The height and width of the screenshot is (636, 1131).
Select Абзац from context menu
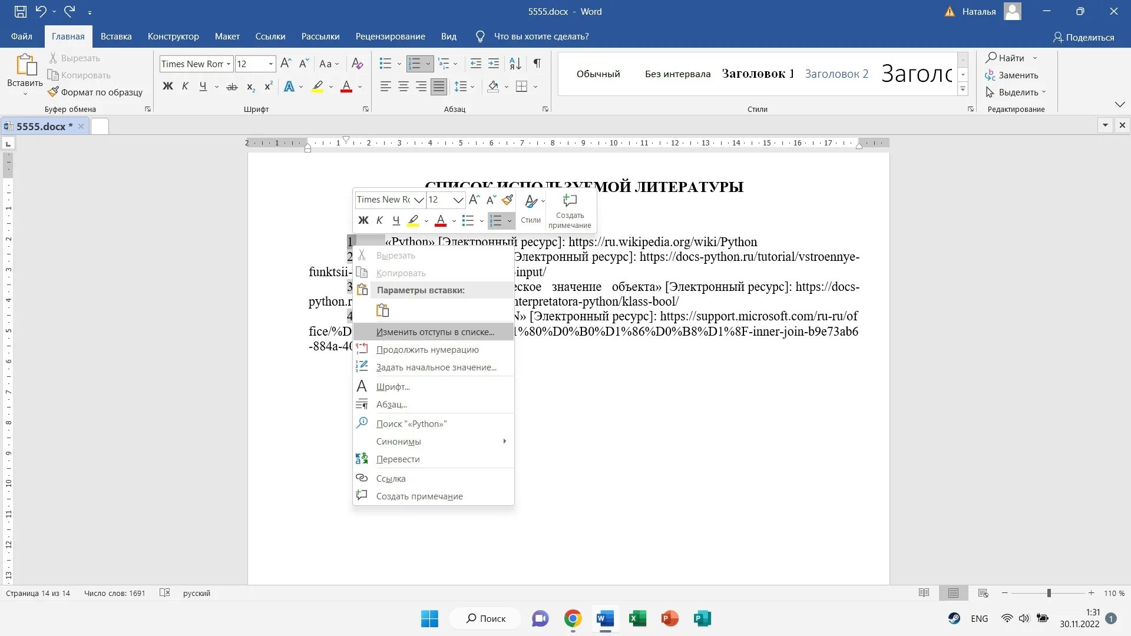click(392, 404)
